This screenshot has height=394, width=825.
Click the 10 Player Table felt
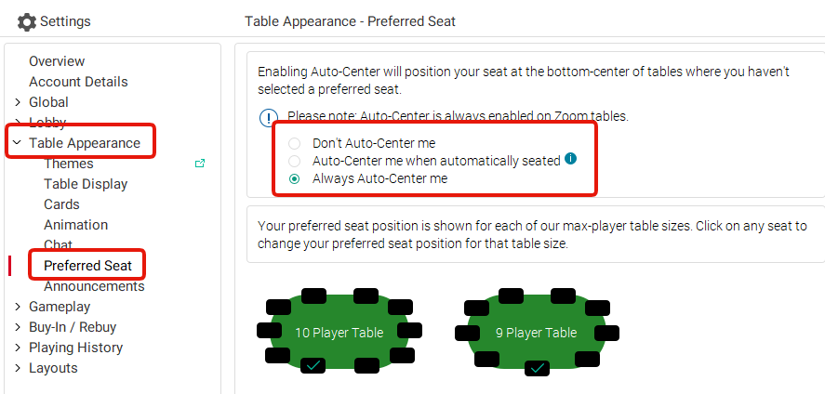tap(339, 332)
